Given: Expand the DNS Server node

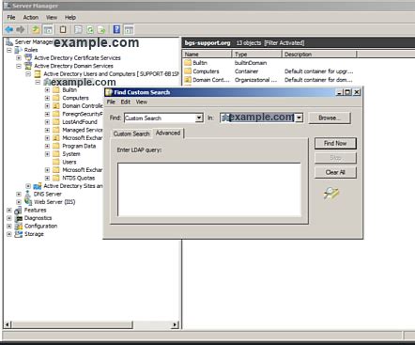Looking at the screenshot, I should (19, 195).
